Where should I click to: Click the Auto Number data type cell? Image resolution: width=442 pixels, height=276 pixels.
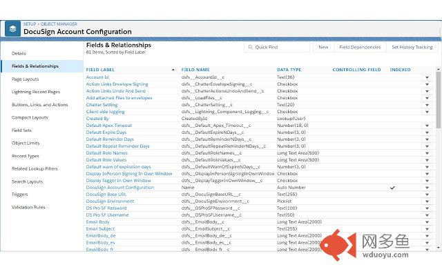coord(291,188)
